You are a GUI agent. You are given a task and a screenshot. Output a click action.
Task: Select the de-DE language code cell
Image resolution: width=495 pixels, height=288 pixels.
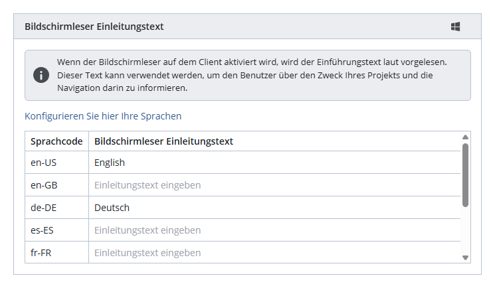coord(56,208)
